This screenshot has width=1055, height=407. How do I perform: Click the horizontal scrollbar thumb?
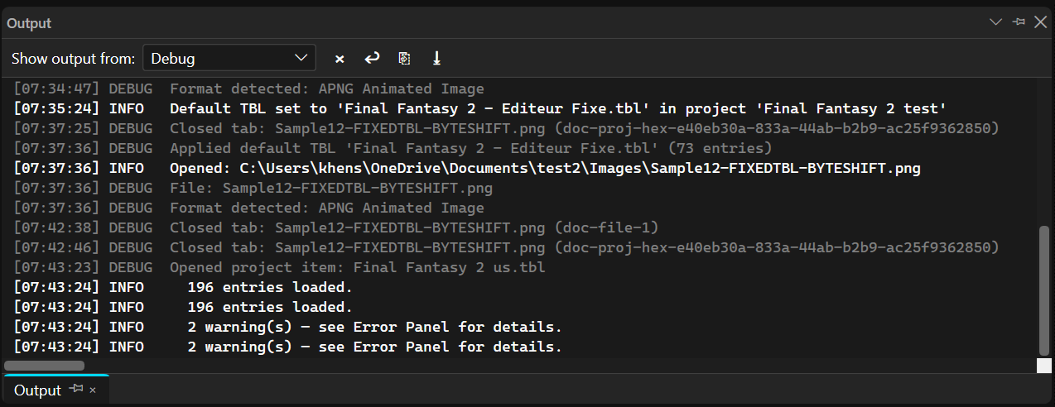pyautogui.click(x=44, y=365)
